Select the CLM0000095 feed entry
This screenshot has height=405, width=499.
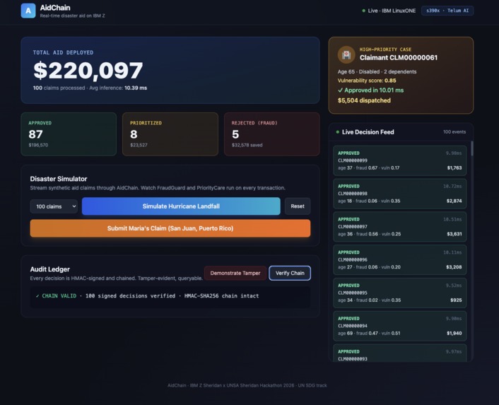pyautogui.click(x=400, y=293)
